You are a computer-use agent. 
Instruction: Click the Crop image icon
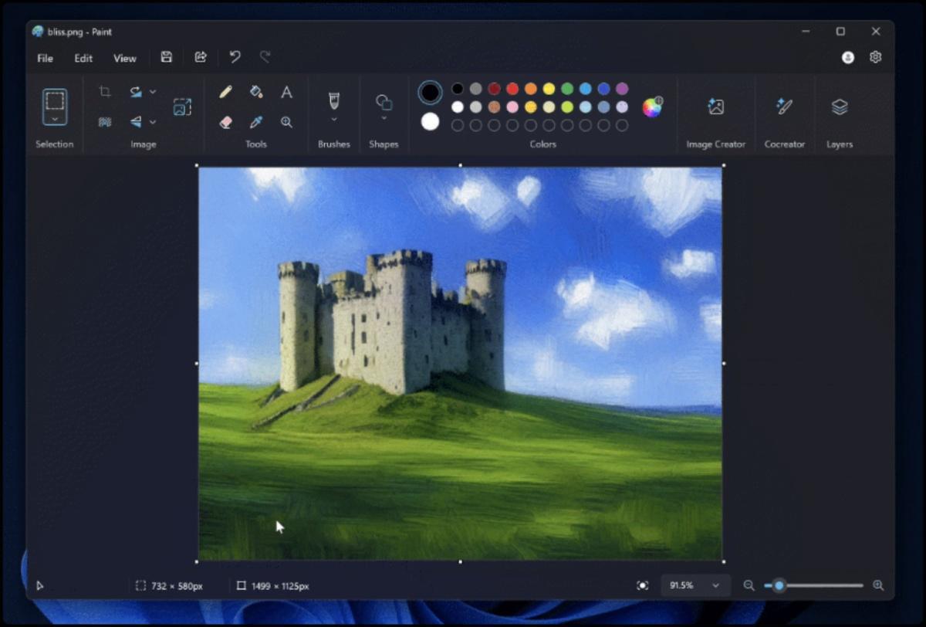pos(105,92)
